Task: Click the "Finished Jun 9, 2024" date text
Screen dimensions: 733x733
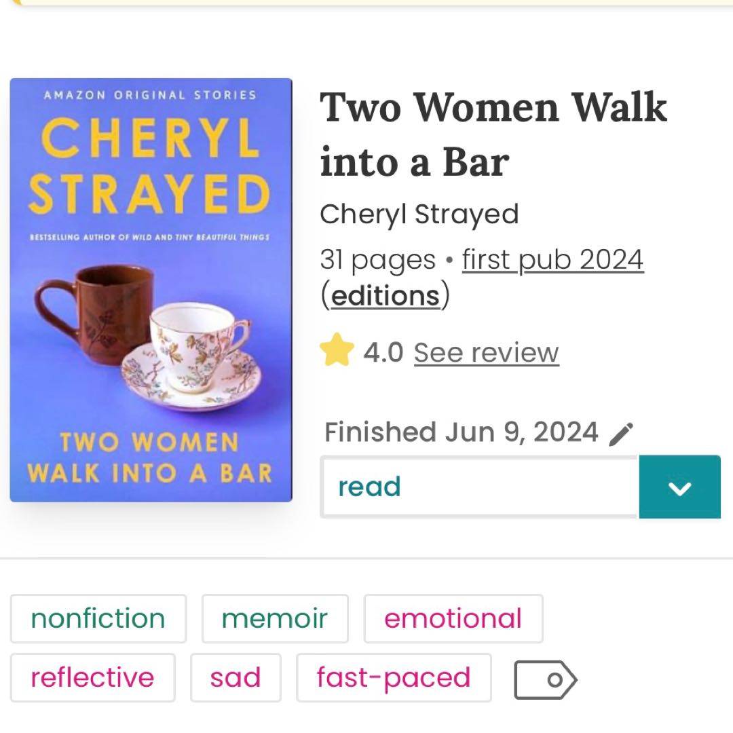Action: coord(462,432)
